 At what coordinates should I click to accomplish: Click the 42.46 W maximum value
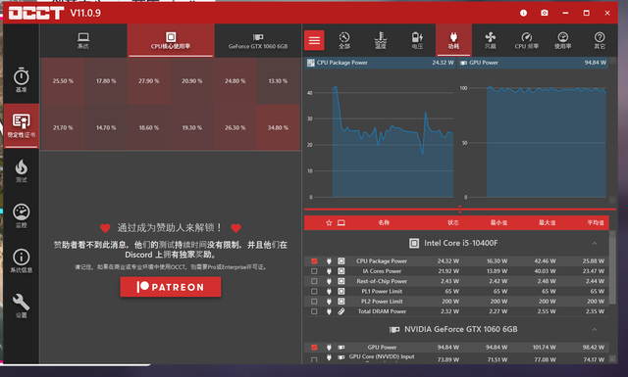coord(545,261)
